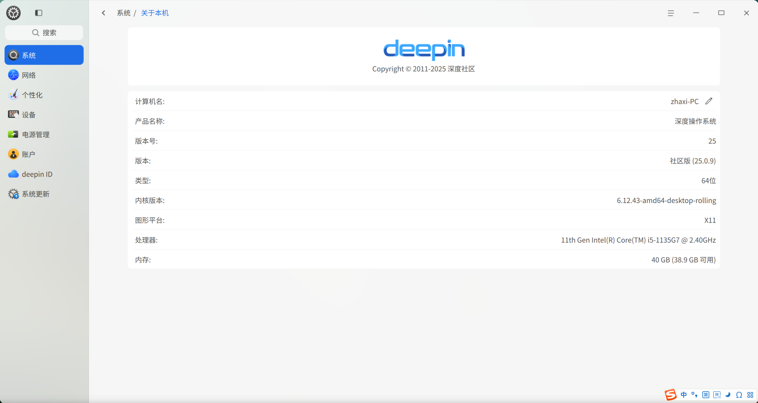Open 电源管理 in the sidebar
This screenshot has width=758, height=403.
click(44, 134)
